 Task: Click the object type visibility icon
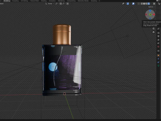point(123,4)
